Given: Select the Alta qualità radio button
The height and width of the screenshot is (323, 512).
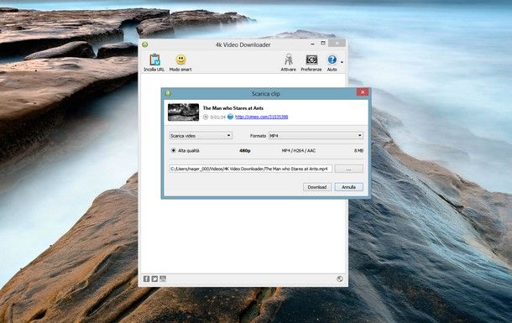Looking at the screenshot, I should click(x=174, y=150).
